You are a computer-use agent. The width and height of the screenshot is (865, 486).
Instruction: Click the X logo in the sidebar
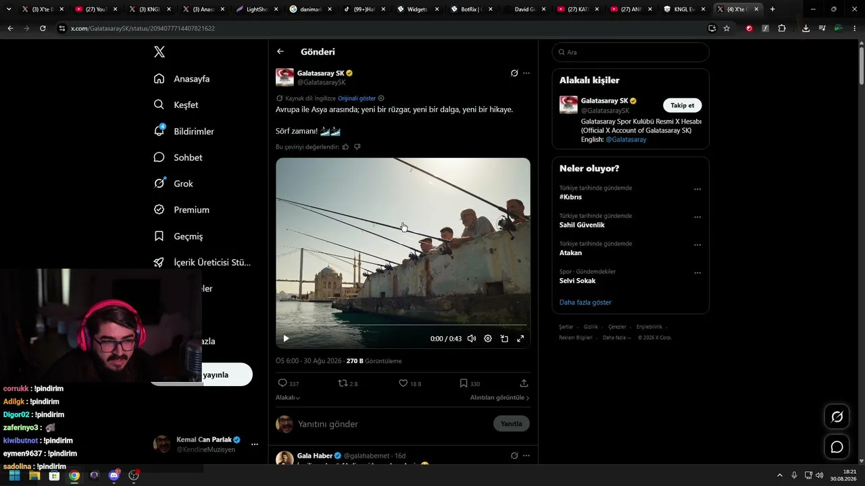coord(159,52)
